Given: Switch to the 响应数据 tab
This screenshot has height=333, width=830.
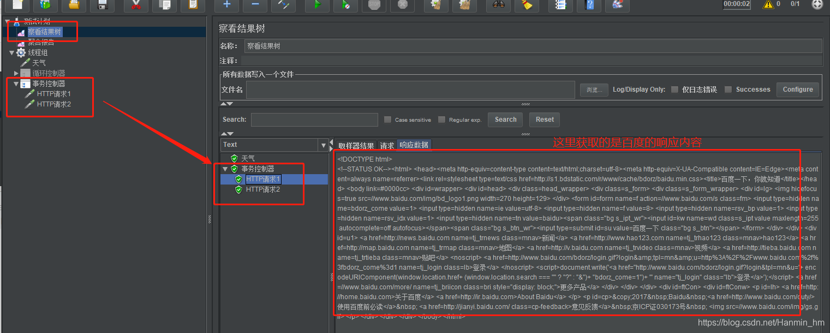Looking at the screenshot, I should tap(414, 145).
